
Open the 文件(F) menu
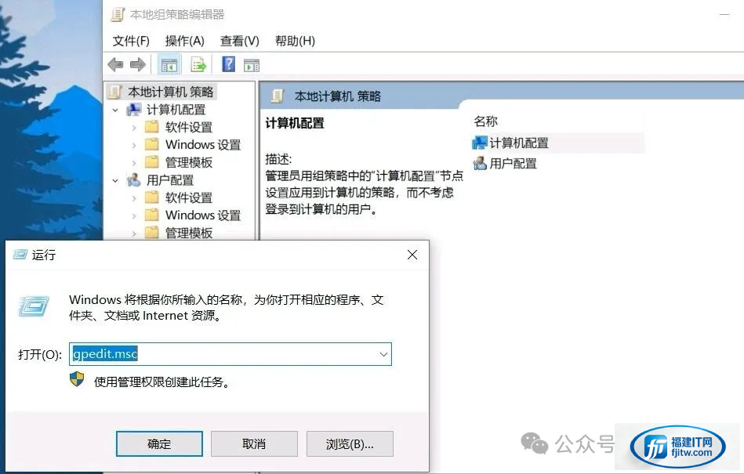coord(131,41)
